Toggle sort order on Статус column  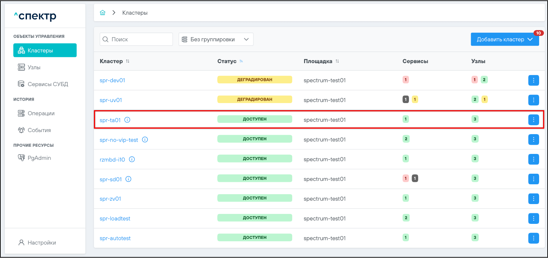(241, 61)
